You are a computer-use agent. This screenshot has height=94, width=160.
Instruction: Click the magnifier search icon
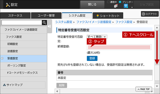pos(44,22)
